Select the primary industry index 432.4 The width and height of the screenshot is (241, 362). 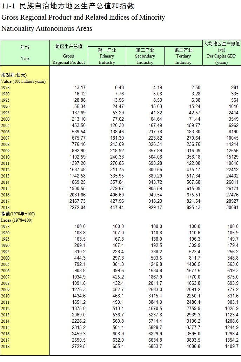click(x=118, y=283)
